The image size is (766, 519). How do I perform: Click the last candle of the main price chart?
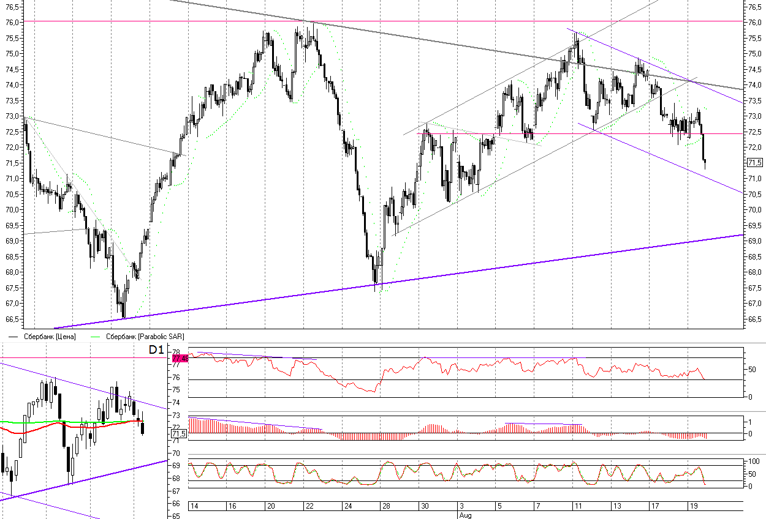pyautogui.click(x=705, y=162)
